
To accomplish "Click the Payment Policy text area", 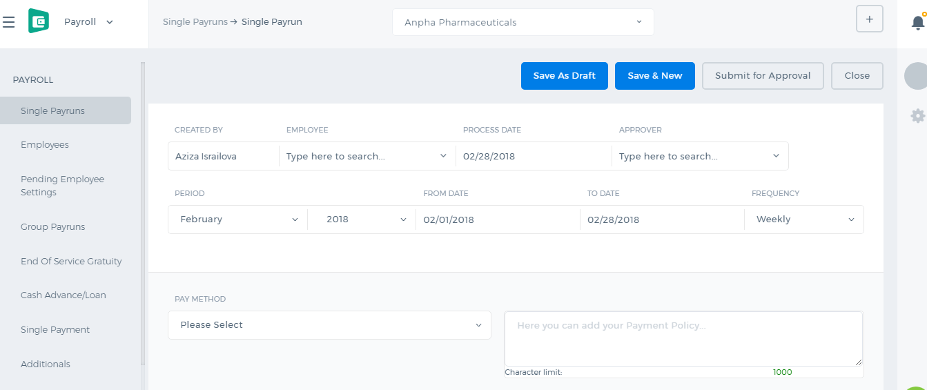I will click(683, 339).
